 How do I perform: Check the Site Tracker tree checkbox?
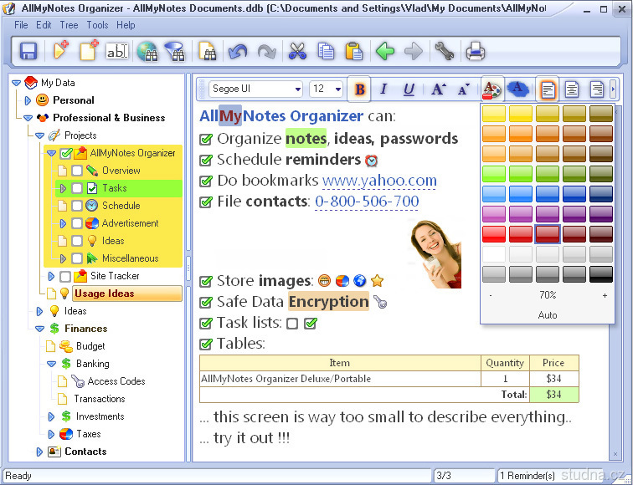pyautogui.click(x=65, y=276)
